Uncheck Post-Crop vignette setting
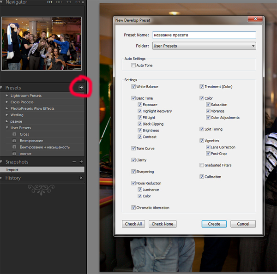 click(208, 154)
